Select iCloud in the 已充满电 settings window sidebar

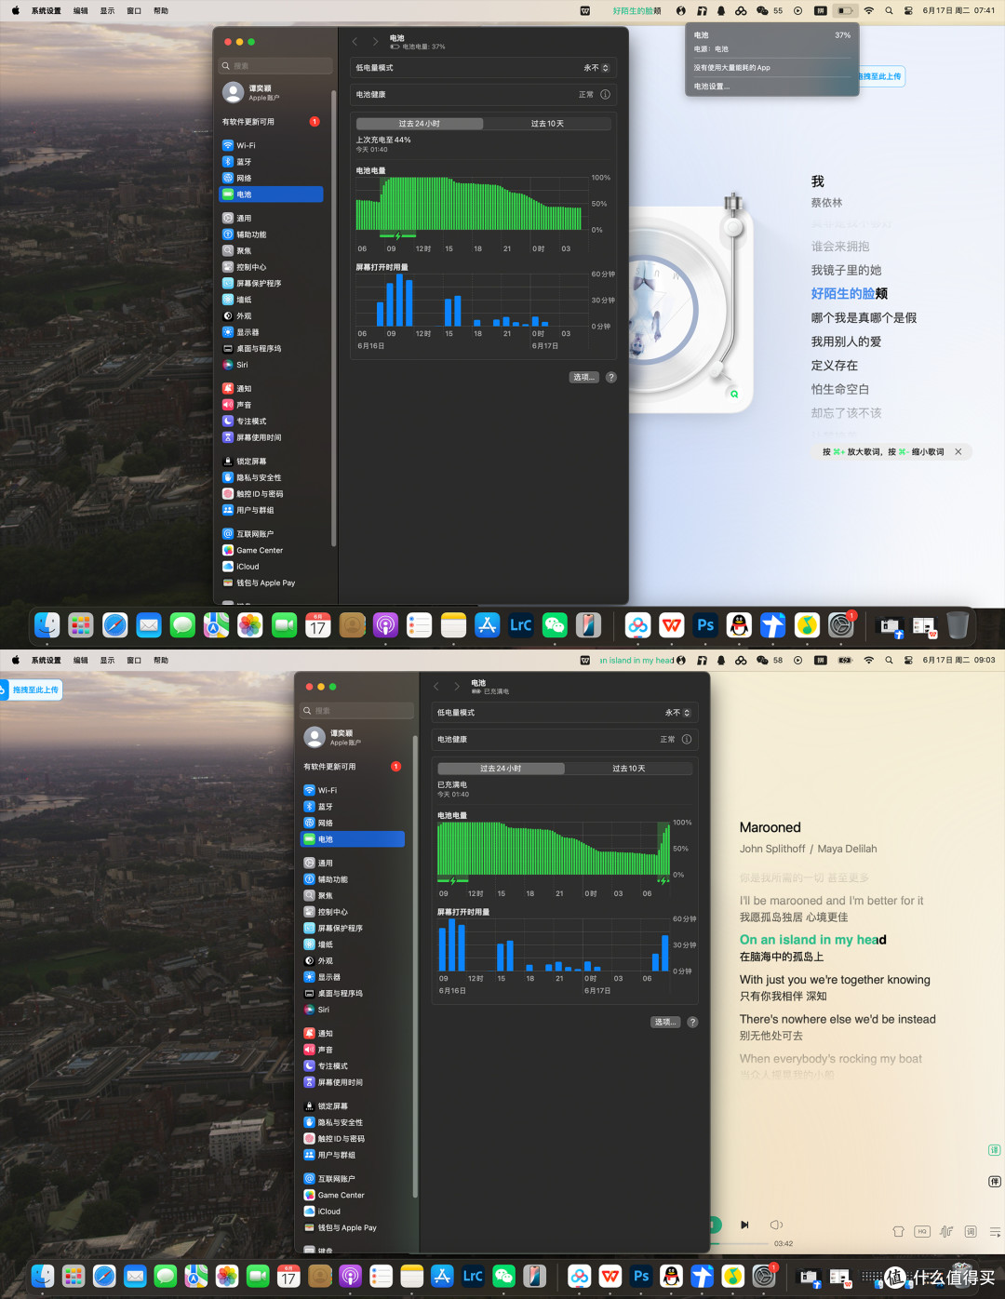tap(353, 1212)
